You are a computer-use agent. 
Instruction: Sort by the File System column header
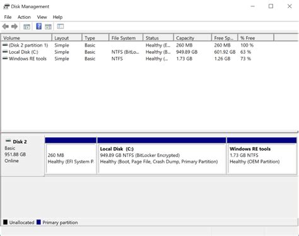126,38
